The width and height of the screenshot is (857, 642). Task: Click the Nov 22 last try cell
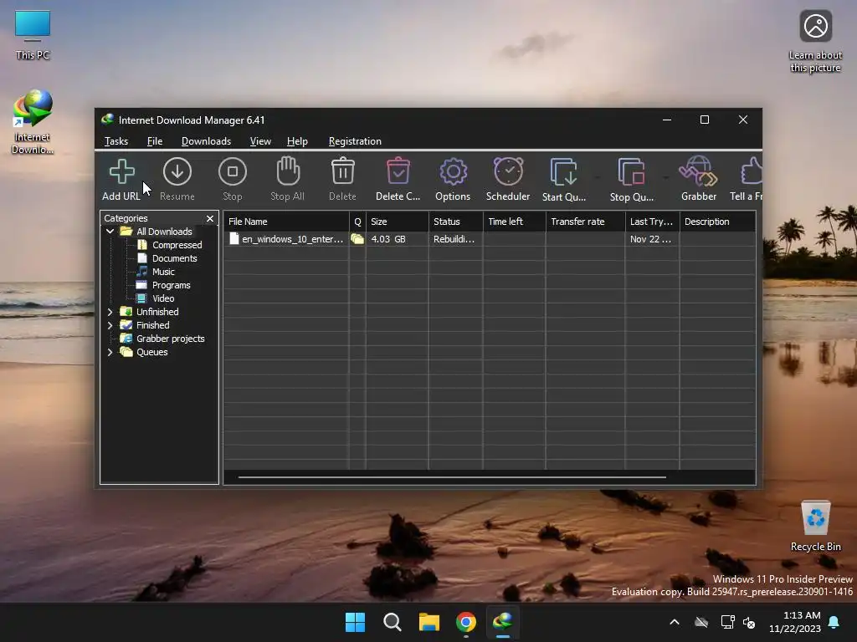pos(650,239)
